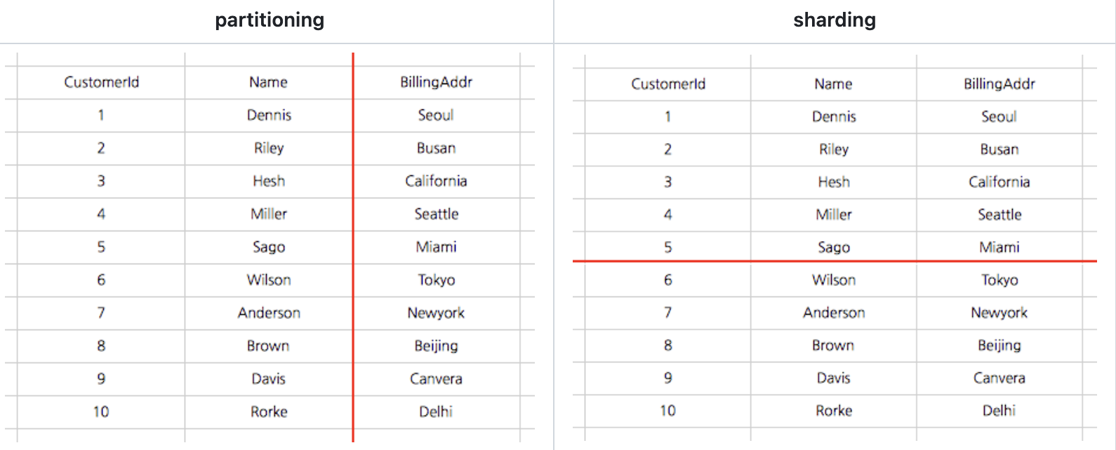The image size is (1116, 450).
Task: Click the red horizontal shard divider line
Action: point(835,261)
